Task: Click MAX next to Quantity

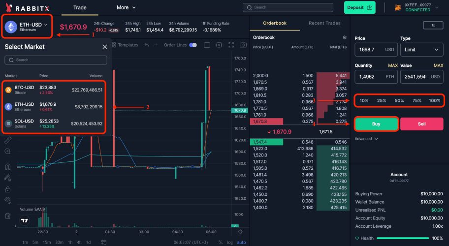Action: pos(393,65)
